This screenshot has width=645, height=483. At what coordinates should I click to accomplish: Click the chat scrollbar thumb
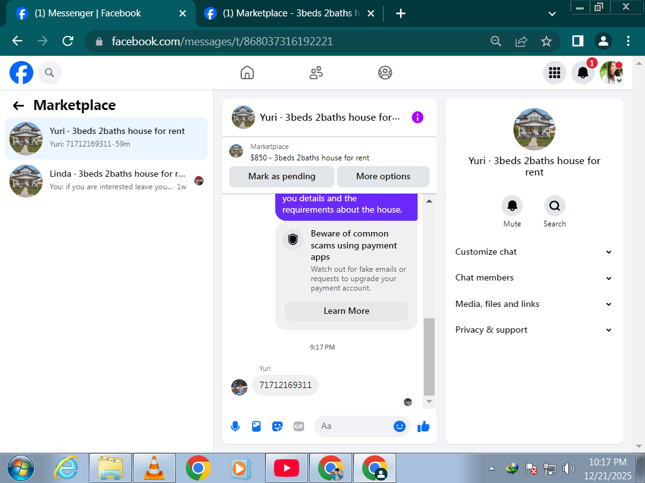click(x=429, y=357)
